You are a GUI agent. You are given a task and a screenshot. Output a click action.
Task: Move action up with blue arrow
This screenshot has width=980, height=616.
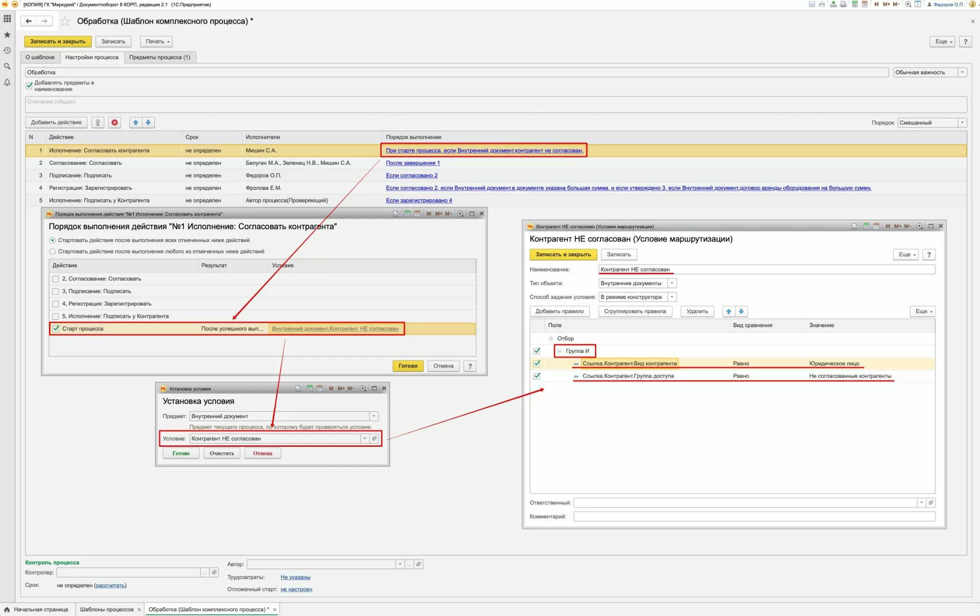[136, 123]
